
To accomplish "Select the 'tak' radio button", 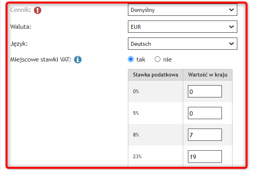I will tap(131, 59).
